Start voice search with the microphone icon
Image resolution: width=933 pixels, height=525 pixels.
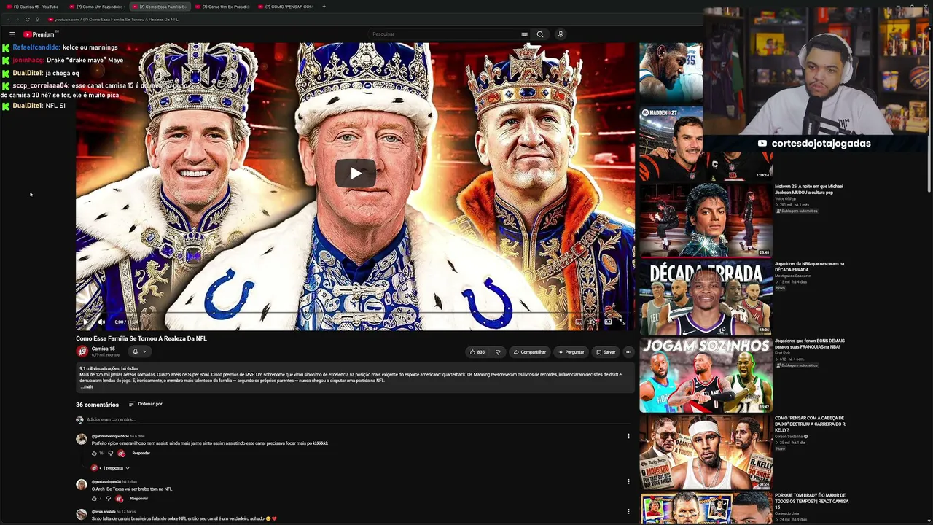coord(561,34)
